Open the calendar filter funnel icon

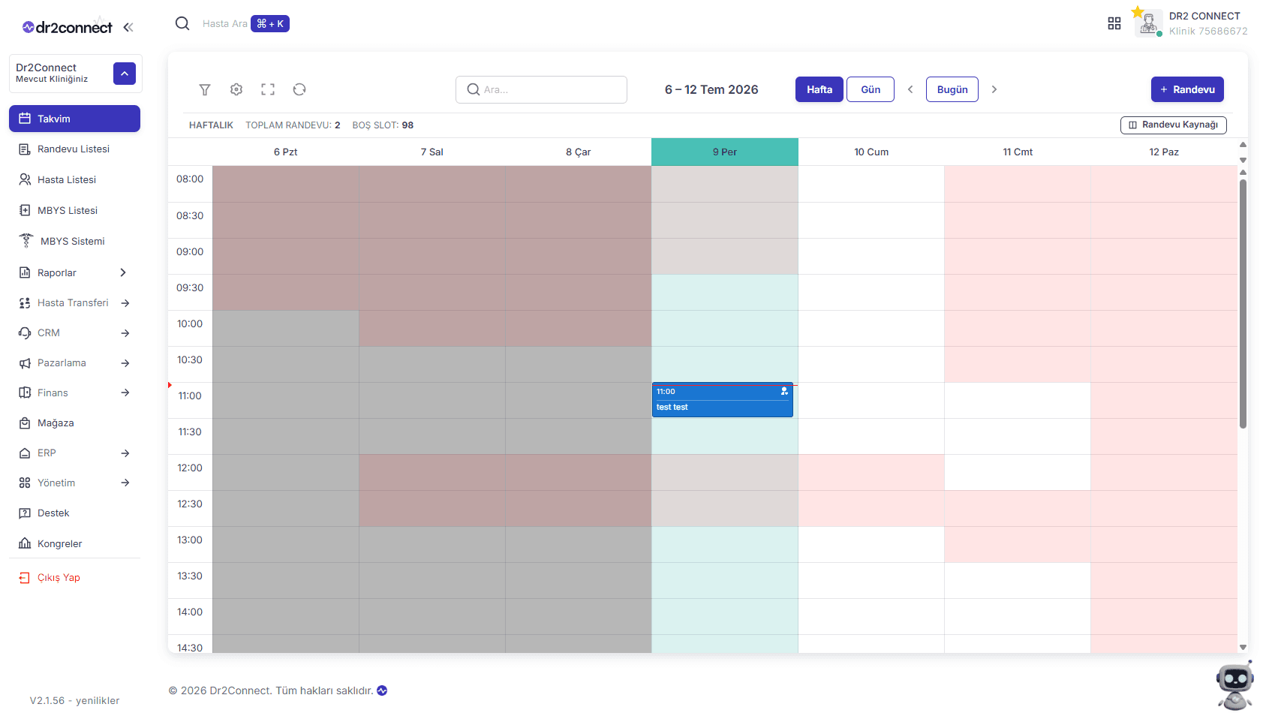point(204,89)
